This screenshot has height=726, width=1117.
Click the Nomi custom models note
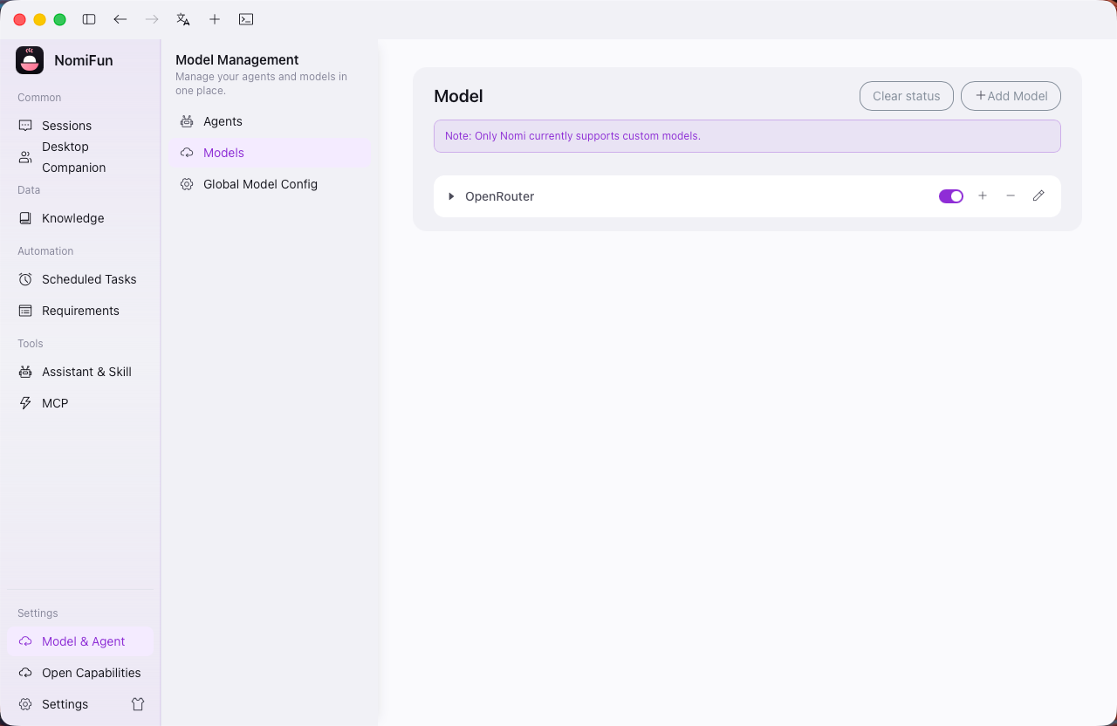click(x=747, y=136)
